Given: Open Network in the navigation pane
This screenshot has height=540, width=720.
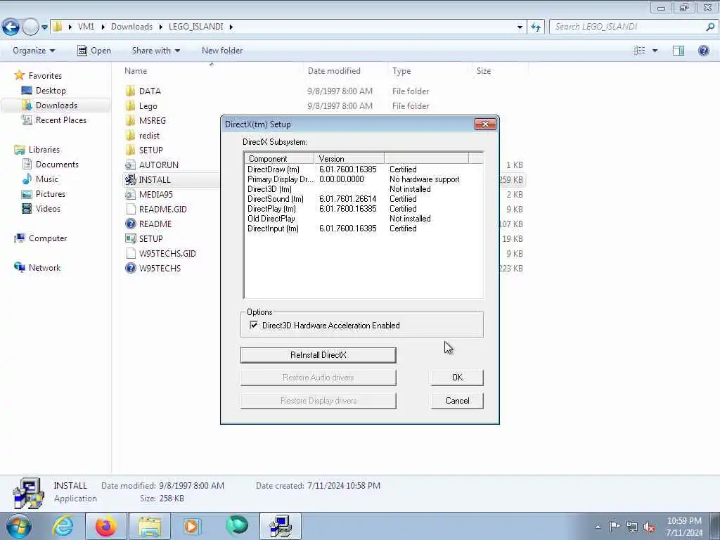Looking at the screenshot, I should click(x=44, y=267).
